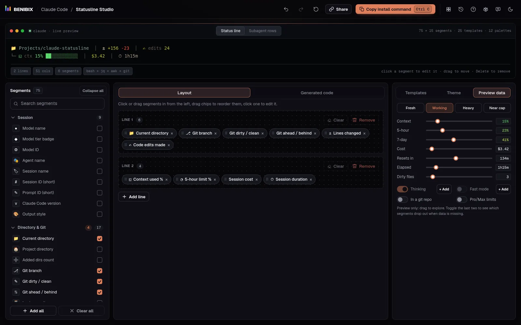Remove the Git branch chip
This screenshot has width=521, height=325.
click(216, 134)
